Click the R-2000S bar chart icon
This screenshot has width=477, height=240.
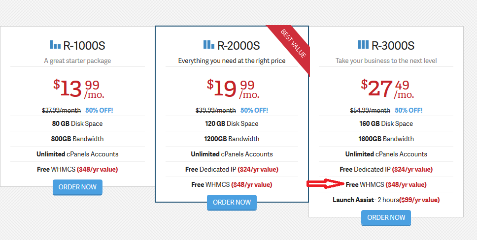click(x=209, y=45)
